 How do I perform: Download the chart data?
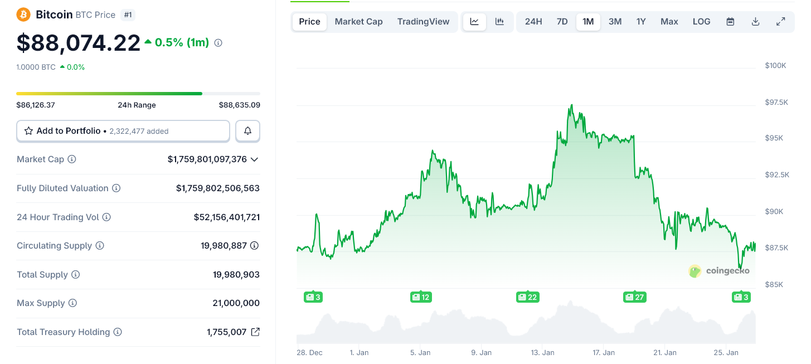[755, 22]
